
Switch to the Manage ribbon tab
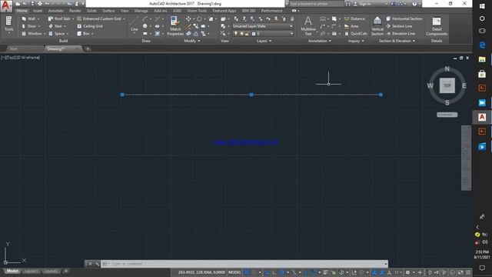click(x=141, y=11)
